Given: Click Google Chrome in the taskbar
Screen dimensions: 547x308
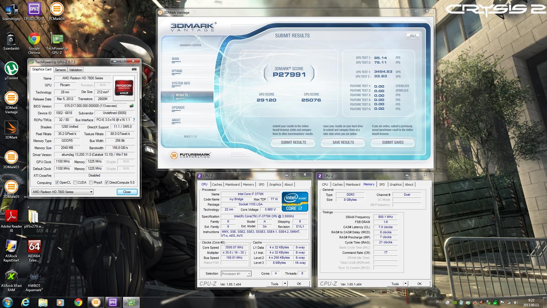Looking at the screenshot, I should 78,302.
